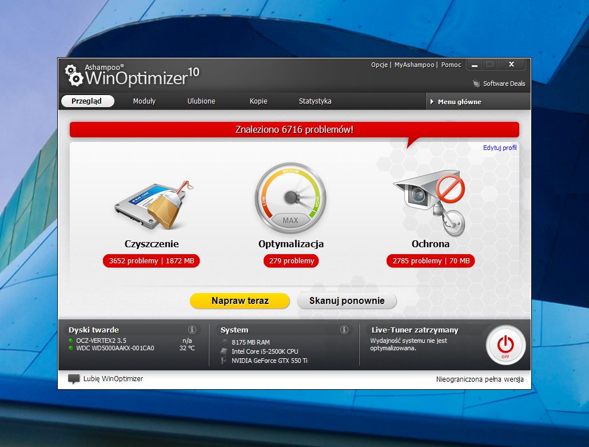Click the Znaleziono 6716 problemów banner
The width and height of the screenshot is (589, 447).
click(294, 130)
